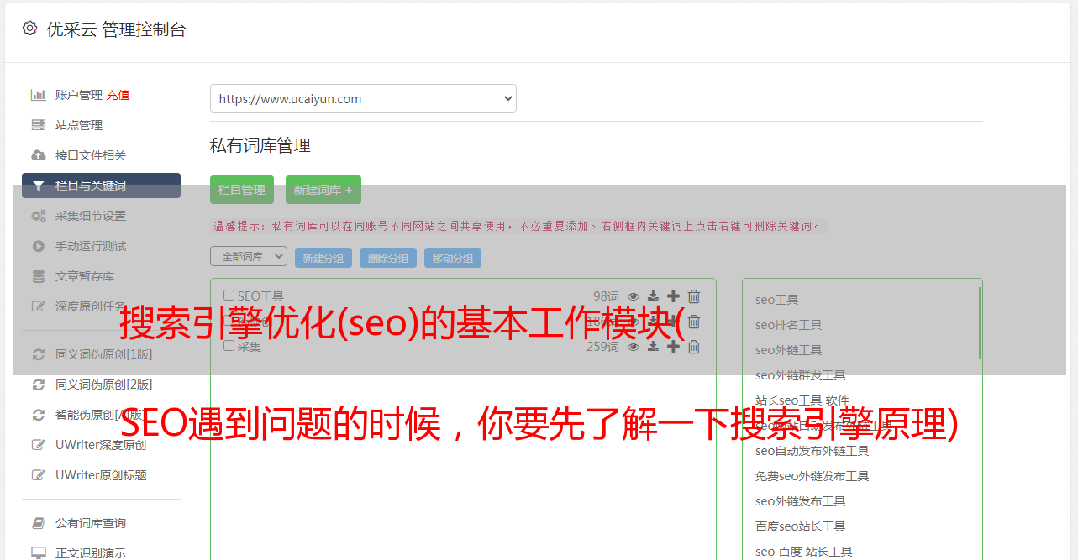The height and width of the screenshot is (560, 1078).
Task: View 采集 words using the eye icon
Action: pos(634,347)
